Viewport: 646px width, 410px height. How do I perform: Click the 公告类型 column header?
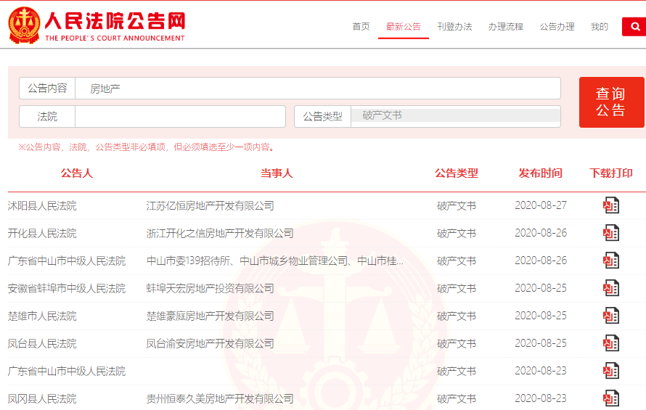click(x=457, y=173)
